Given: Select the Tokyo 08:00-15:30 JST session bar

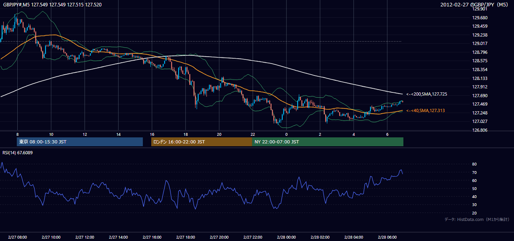Looking at the screenshot, I should tap(80, 142).
